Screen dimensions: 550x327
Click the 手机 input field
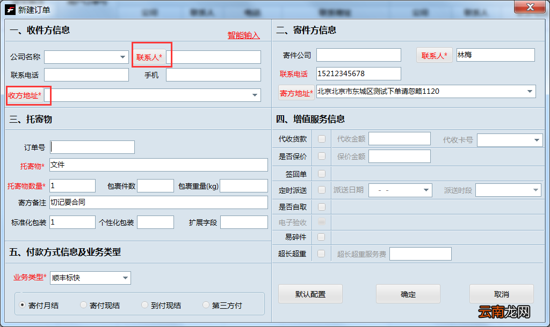[x=214, y=75]
